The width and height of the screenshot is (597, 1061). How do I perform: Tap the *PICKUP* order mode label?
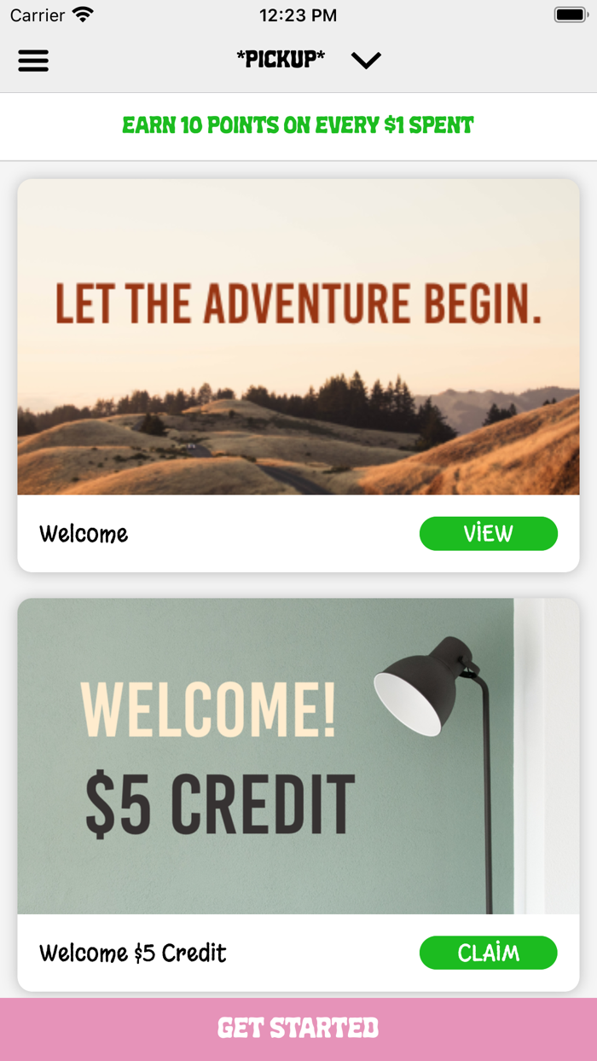point(281,59)
